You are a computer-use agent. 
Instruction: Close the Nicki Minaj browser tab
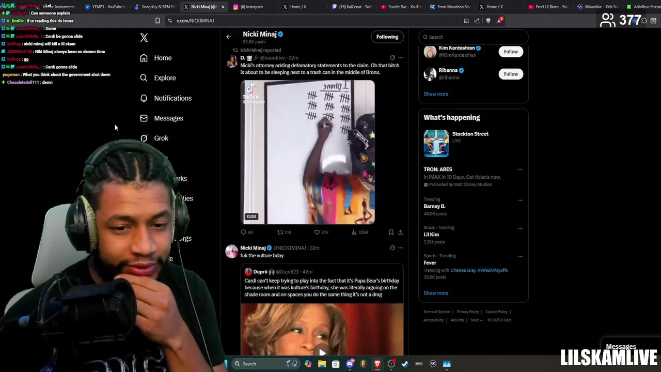(x=223, y=7)
